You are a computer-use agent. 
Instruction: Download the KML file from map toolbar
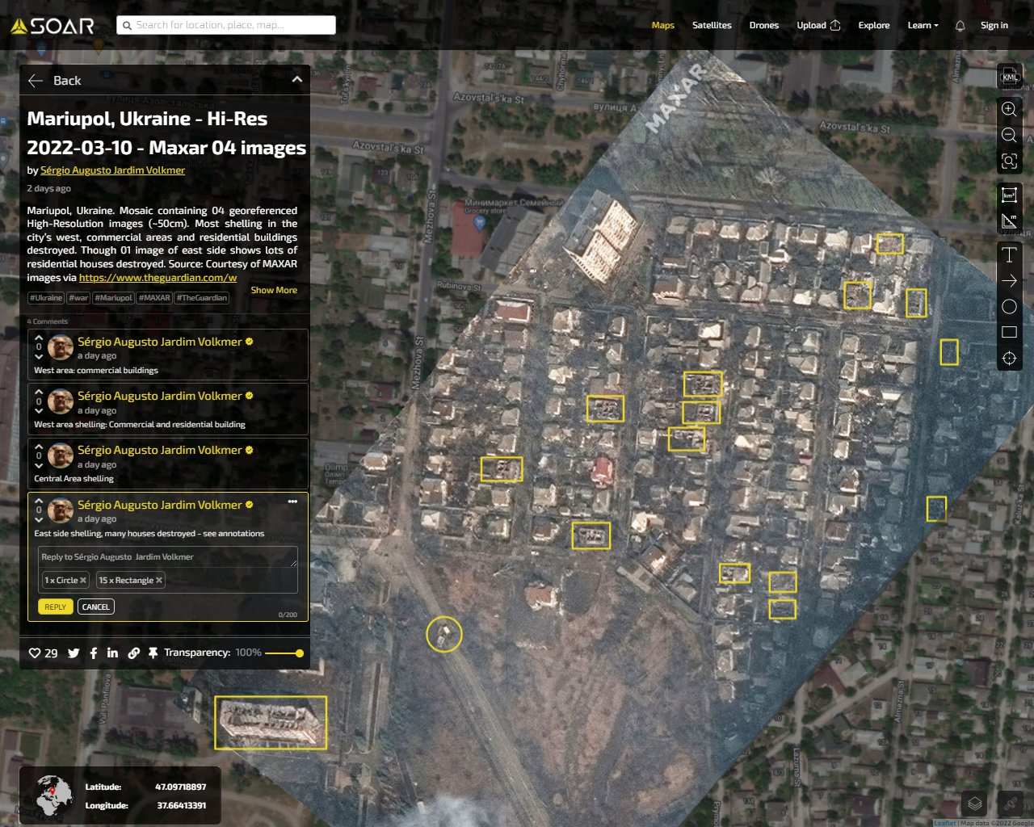[x=1009, y=78]
